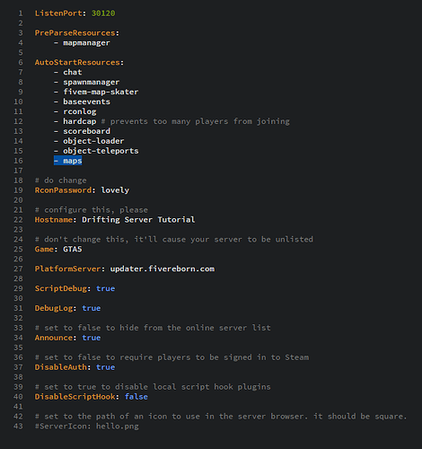Click the ScriptDebug true value
Image resolution: width=422 pixels, height=449 pixels.
coord(106,288)
